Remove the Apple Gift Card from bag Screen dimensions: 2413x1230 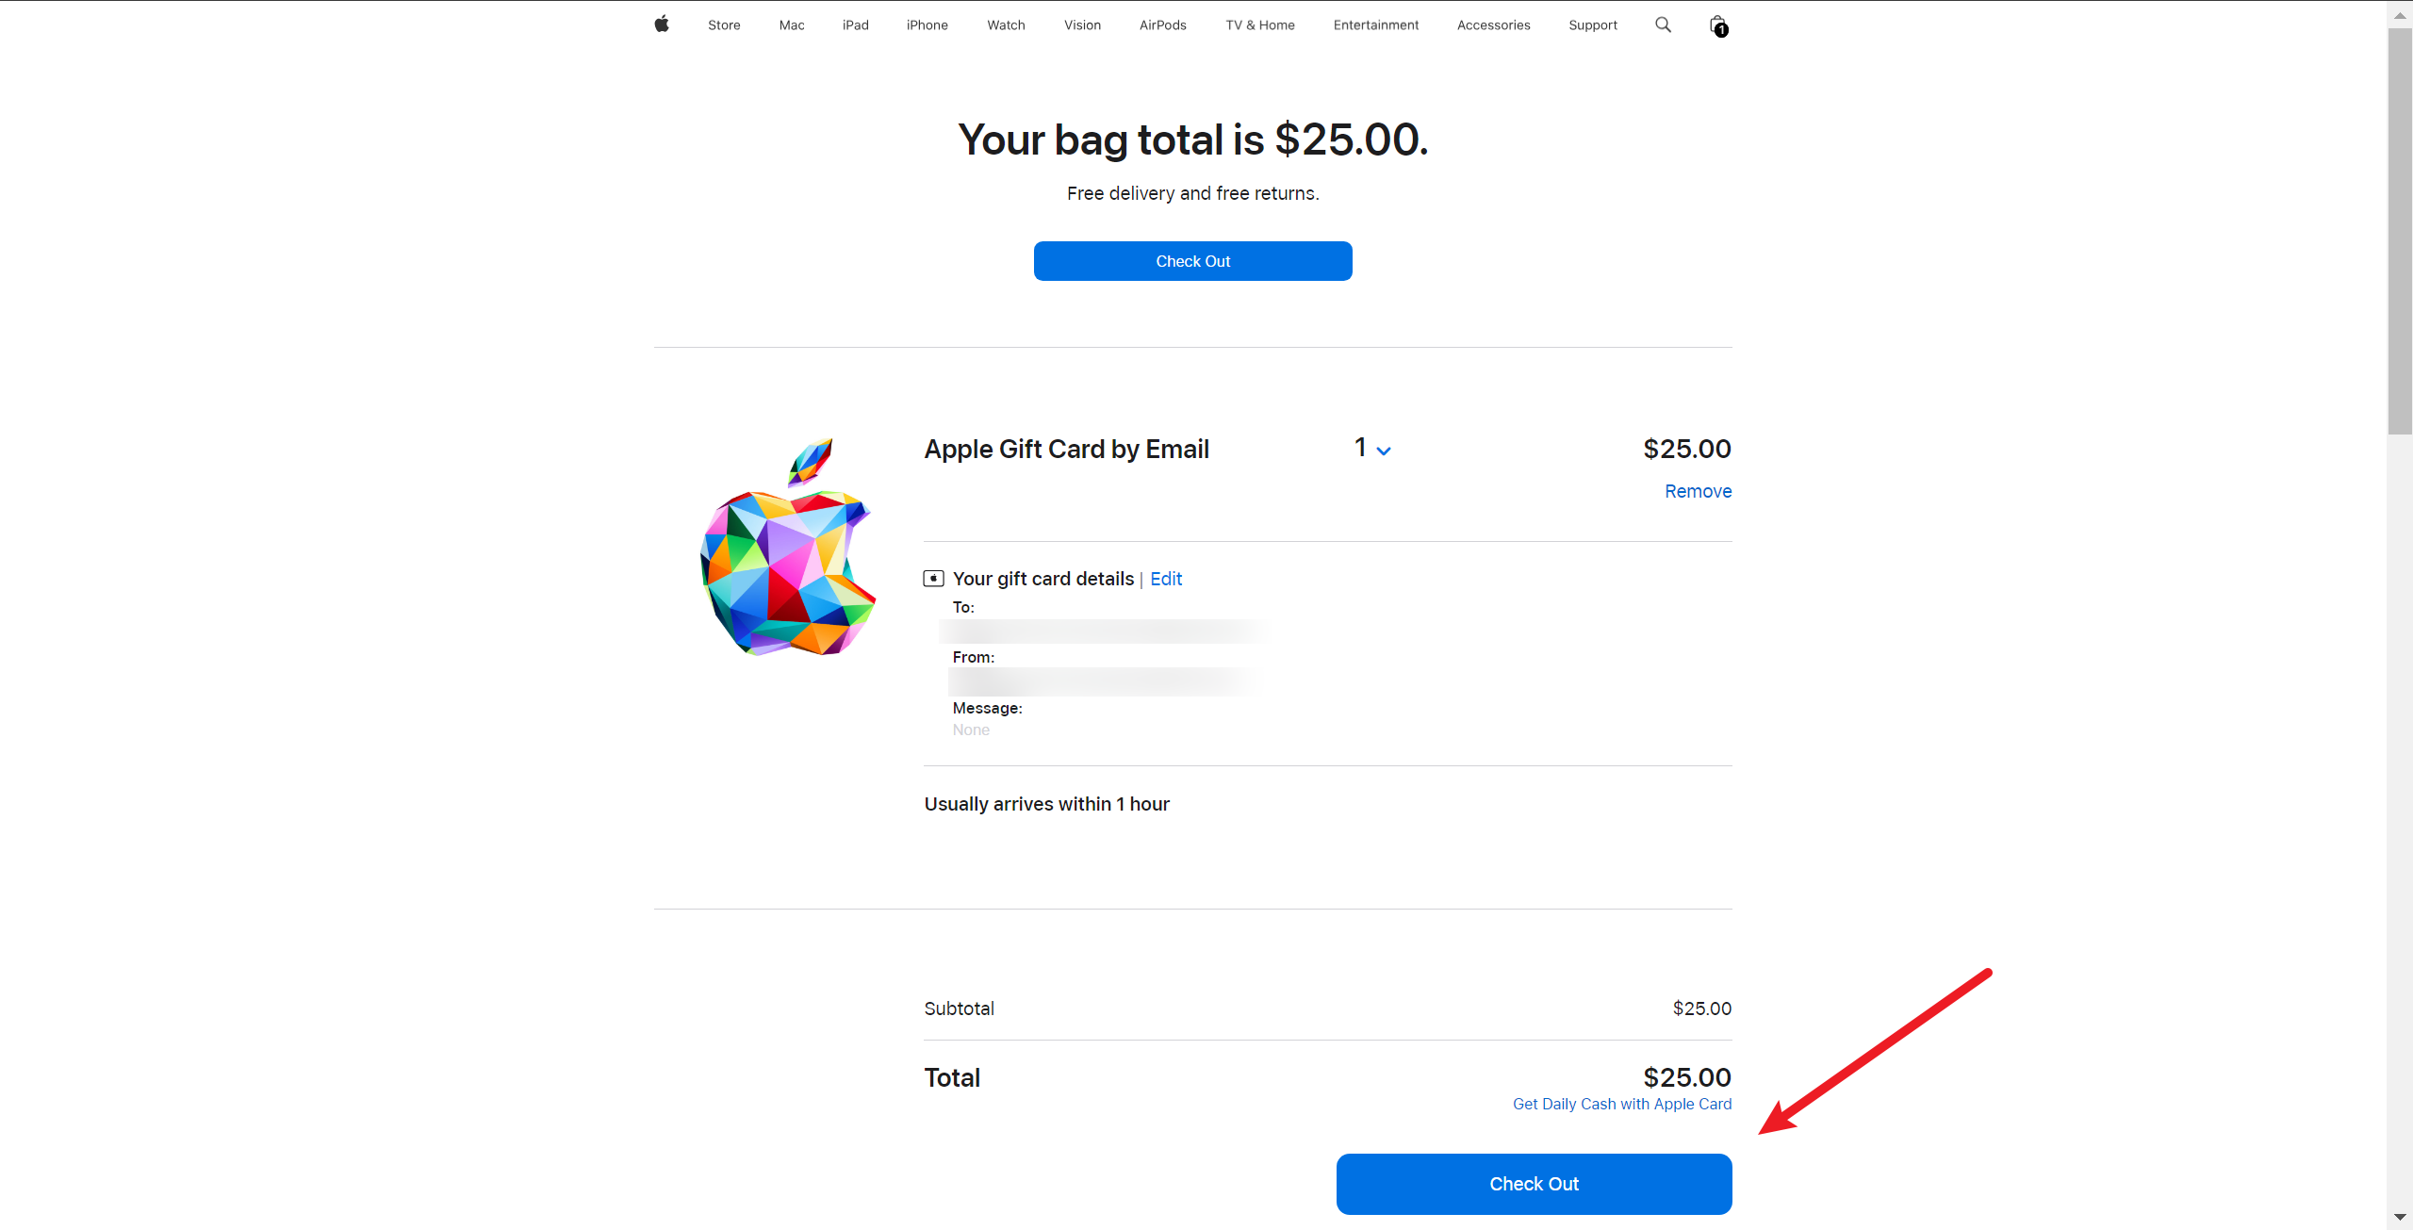(x=1698, y=491)
